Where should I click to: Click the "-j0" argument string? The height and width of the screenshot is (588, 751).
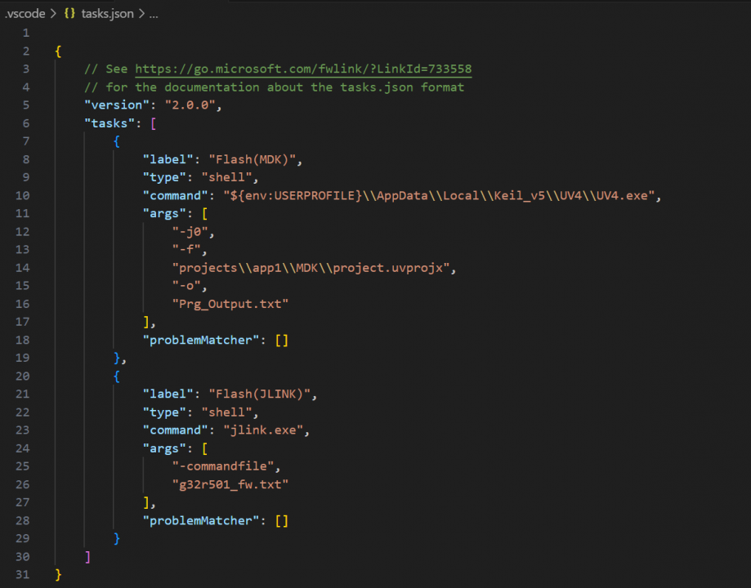tap(190, 231)
